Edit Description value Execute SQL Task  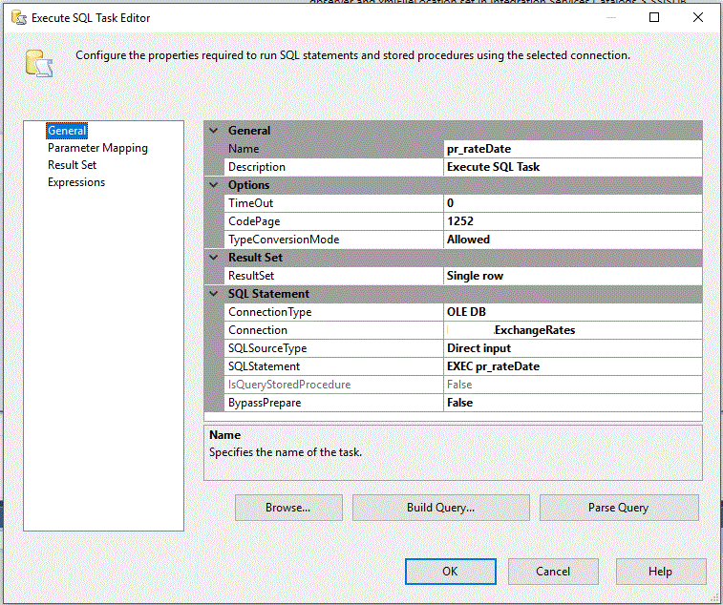point(573,167)
